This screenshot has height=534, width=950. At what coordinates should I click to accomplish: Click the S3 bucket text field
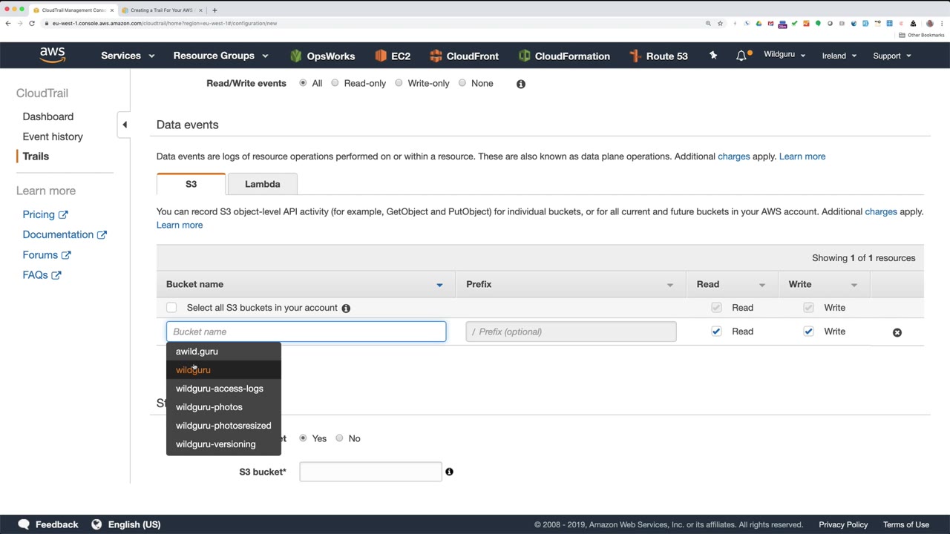pos(370,472)
